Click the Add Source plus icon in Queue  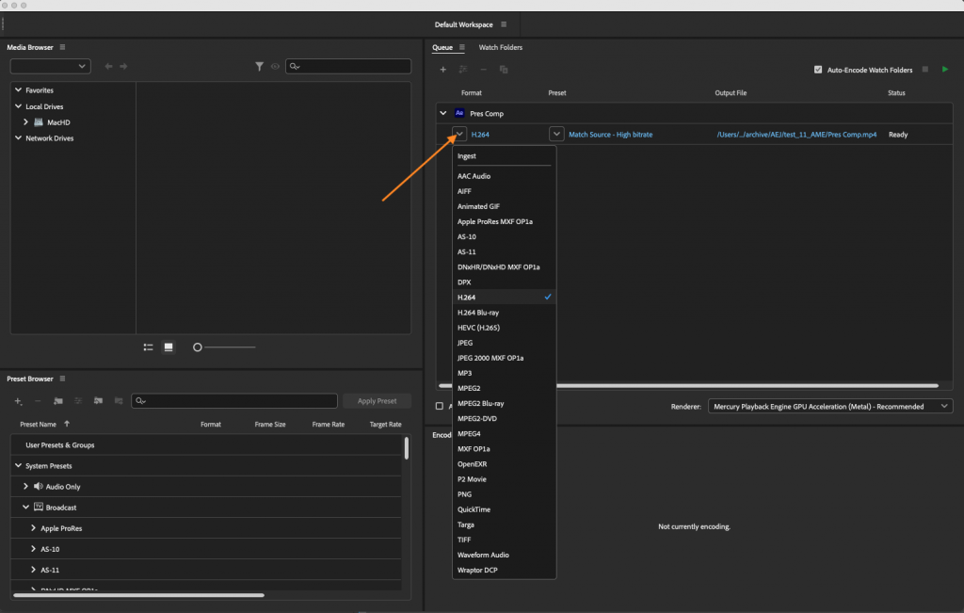442,69
